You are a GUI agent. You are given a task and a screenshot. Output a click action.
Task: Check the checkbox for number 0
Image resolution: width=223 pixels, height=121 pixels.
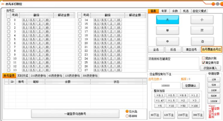pyautogui.click(x=9, y=20)
